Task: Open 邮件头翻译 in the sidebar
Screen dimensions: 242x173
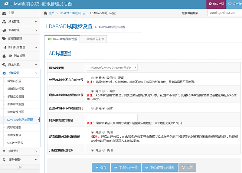Action: tap(14, 135)
